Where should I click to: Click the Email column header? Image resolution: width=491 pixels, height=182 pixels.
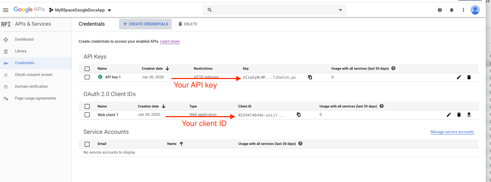102,144
